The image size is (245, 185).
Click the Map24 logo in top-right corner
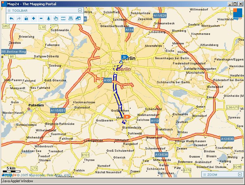(x=238, y=14)
